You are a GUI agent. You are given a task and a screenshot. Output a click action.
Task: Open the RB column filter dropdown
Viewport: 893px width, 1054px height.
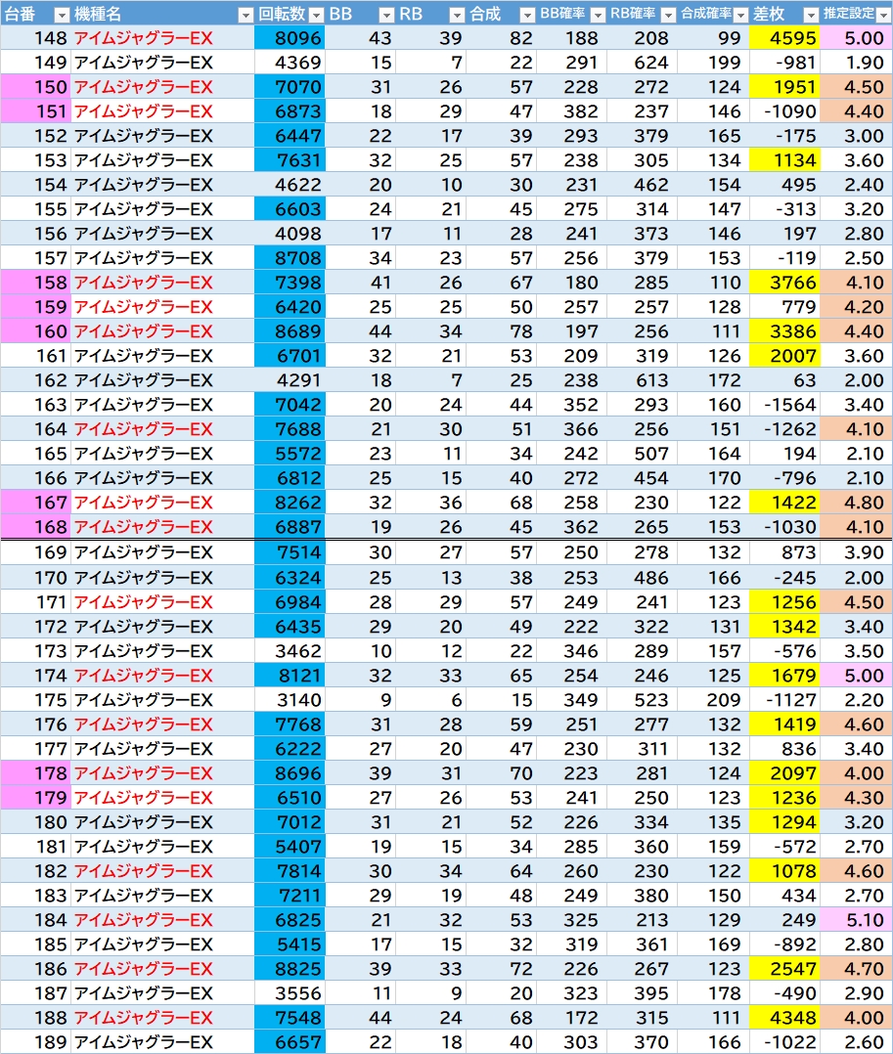click(457, 15)
